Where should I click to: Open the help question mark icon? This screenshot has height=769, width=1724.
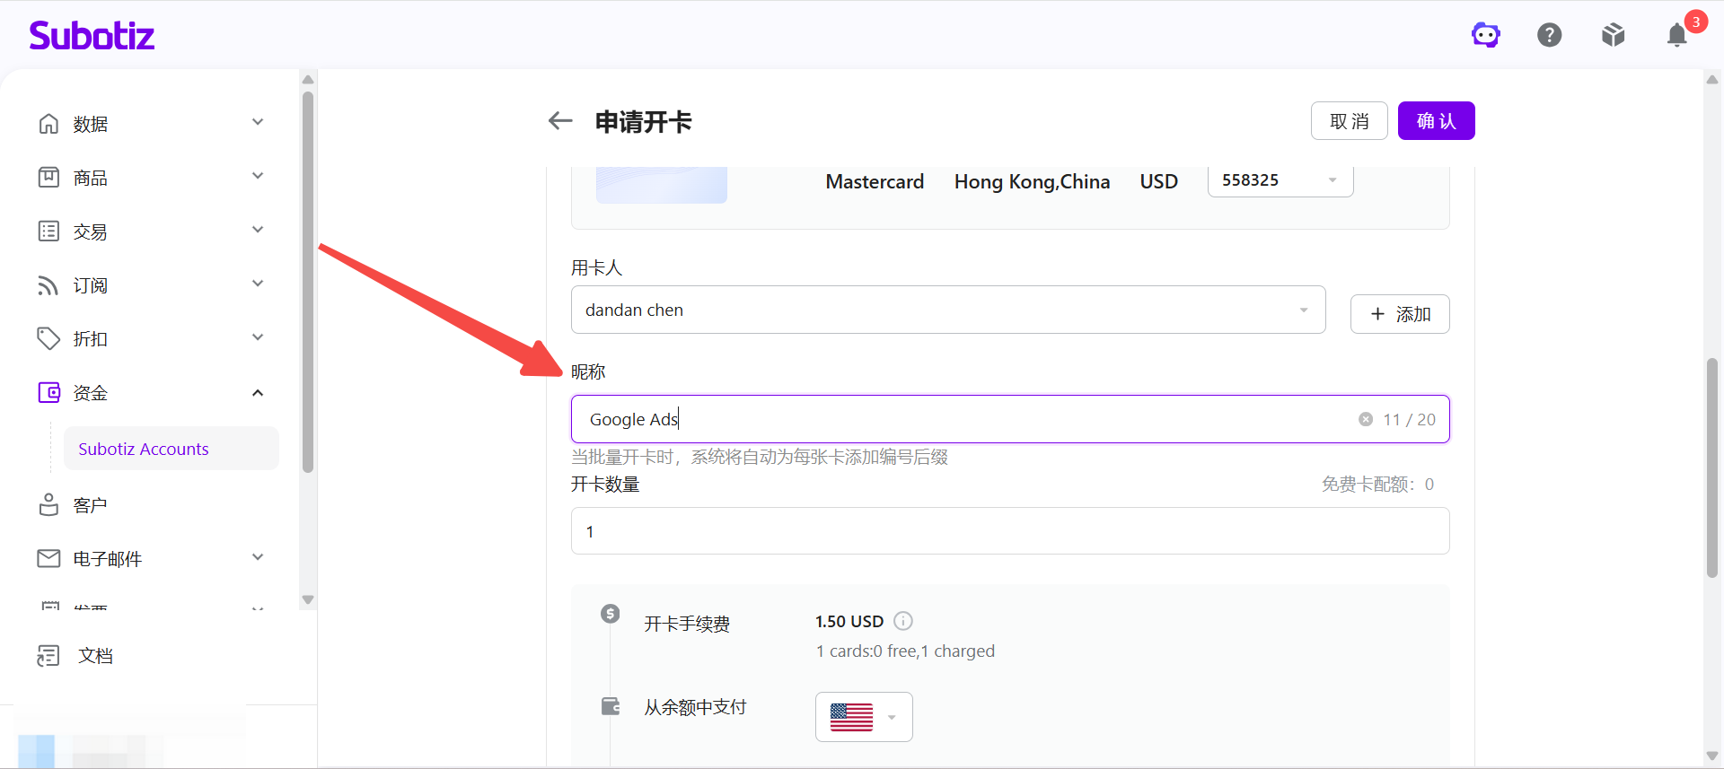click(x=1550, y=35)
